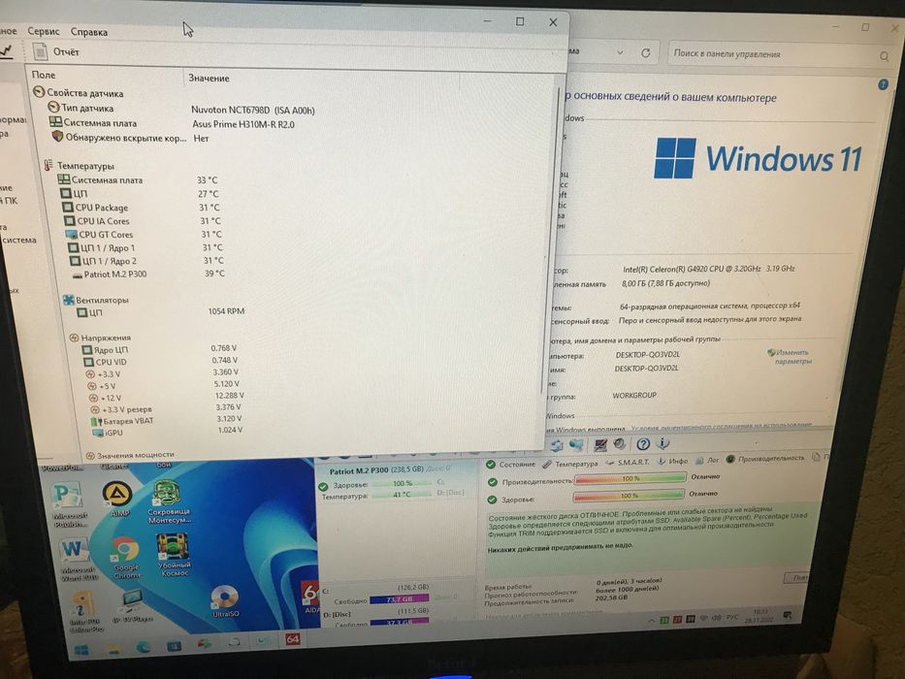
Task: Click the control panel search field
Action: click(x=779, y=54)
